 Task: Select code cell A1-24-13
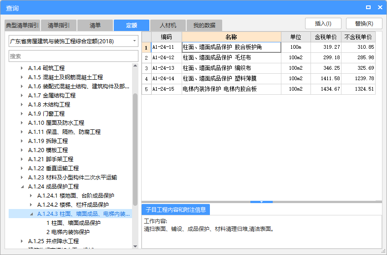(x=167, y=68)
